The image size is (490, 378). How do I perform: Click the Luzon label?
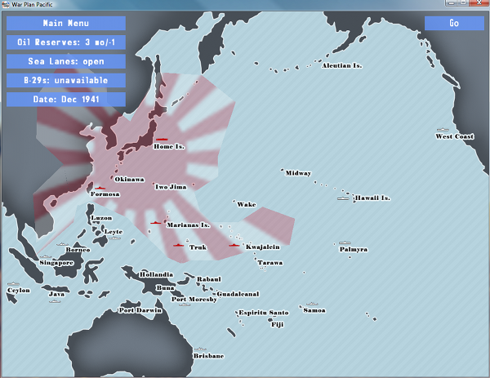(101, 218)
